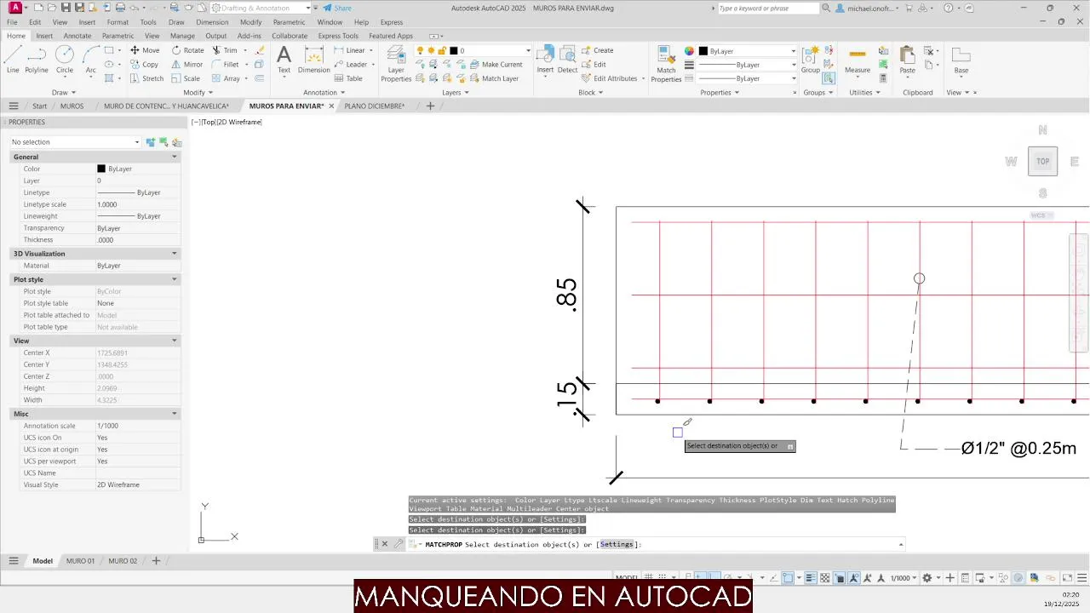Expand the Annotation panel dropdown
This screenshot has width=1090, height=613.
point(324,92)
